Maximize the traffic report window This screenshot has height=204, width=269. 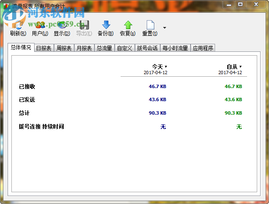240,4
